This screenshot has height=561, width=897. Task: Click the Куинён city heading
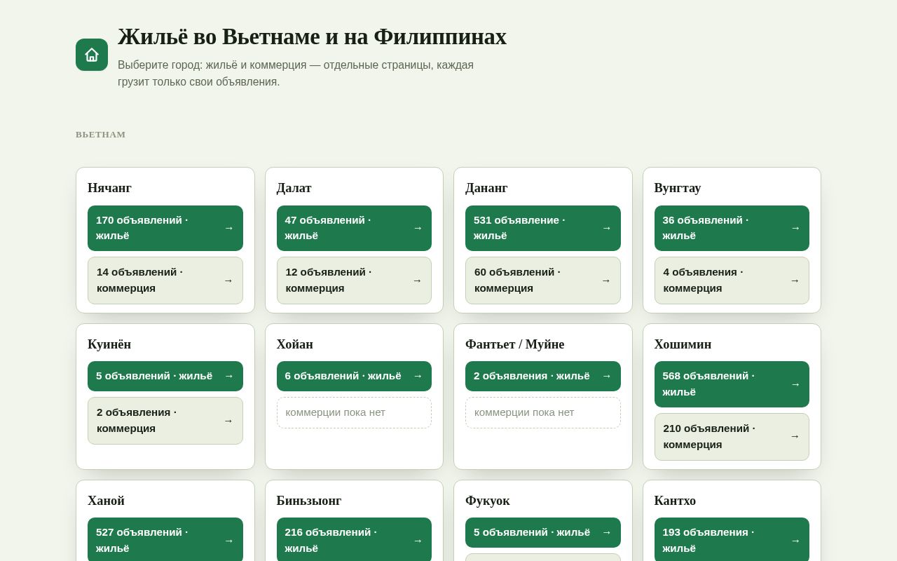[109, 344]
